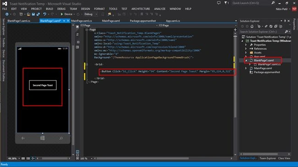Click the Undo arrow icon

44,14
